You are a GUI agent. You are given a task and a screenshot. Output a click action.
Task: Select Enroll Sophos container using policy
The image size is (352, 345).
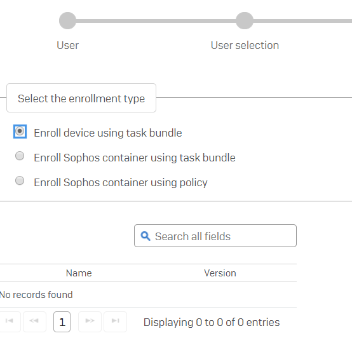(20, 180)
